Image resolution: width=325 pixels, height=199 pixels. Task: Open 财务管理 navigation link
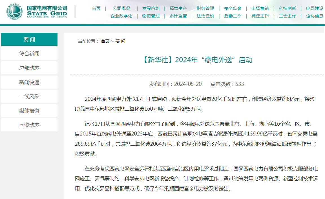[205, 8]
